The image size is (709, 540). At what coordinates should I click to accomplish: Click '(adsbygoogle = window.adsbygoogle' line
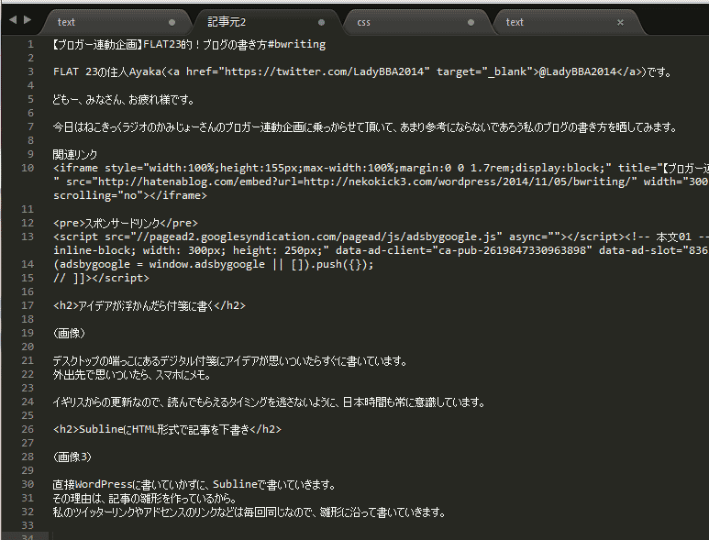(x=213, y=264)
